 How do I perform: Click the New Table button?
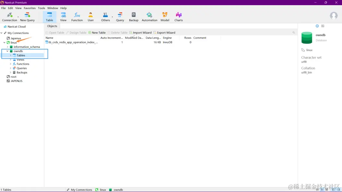click(x=97, y=32)
